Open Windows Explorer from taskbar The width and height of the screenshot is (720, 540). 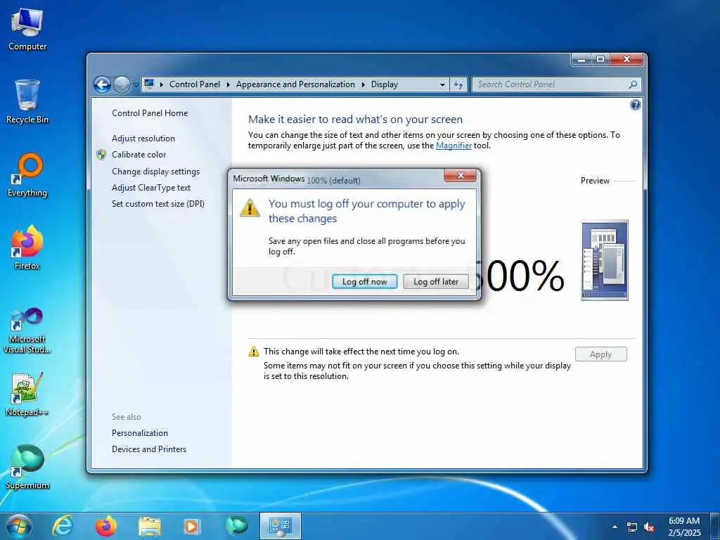(150, 526)
